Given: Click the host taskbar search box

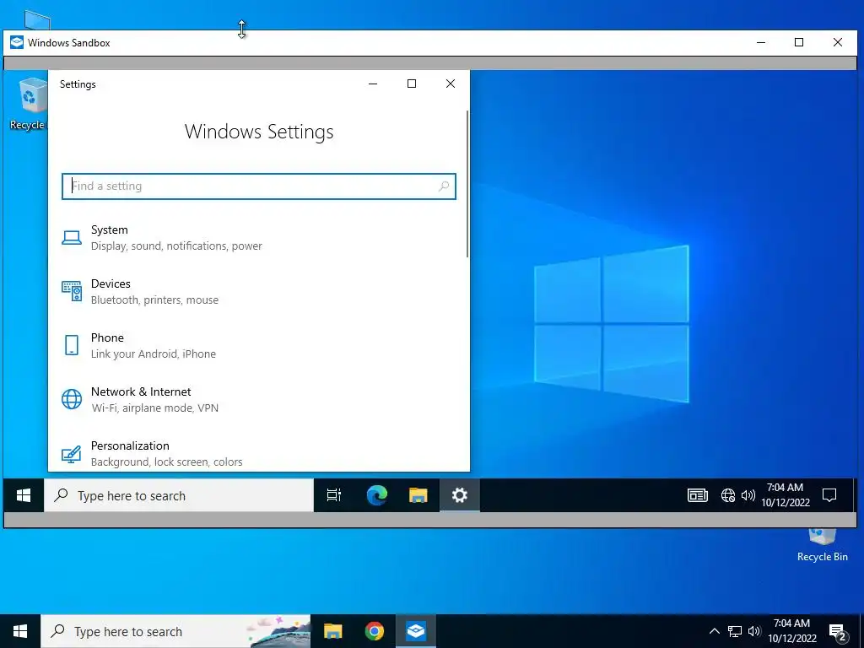Looking at the screenshot, I should [x=175, y=631].
